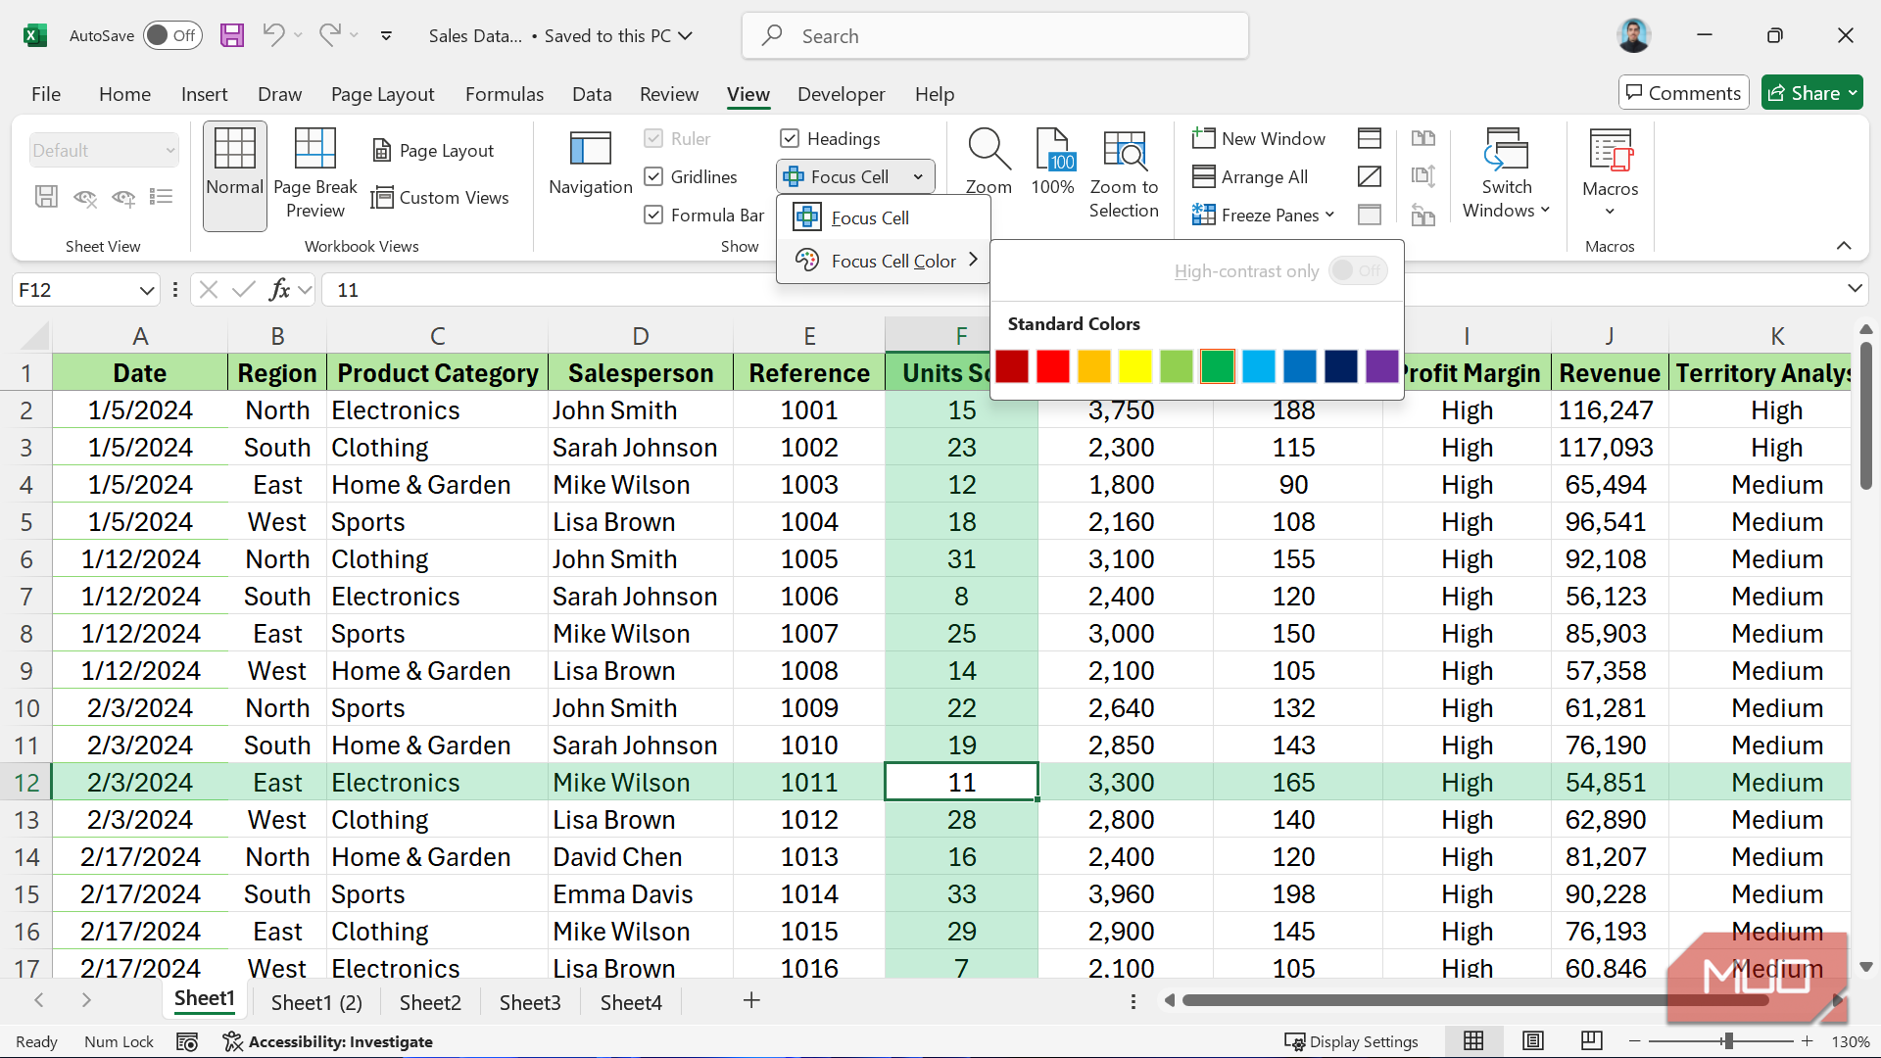This screenshot has width=1881, height=1058.
Task: Click Accessibility: Investigate status
Action: [328, 1041]
